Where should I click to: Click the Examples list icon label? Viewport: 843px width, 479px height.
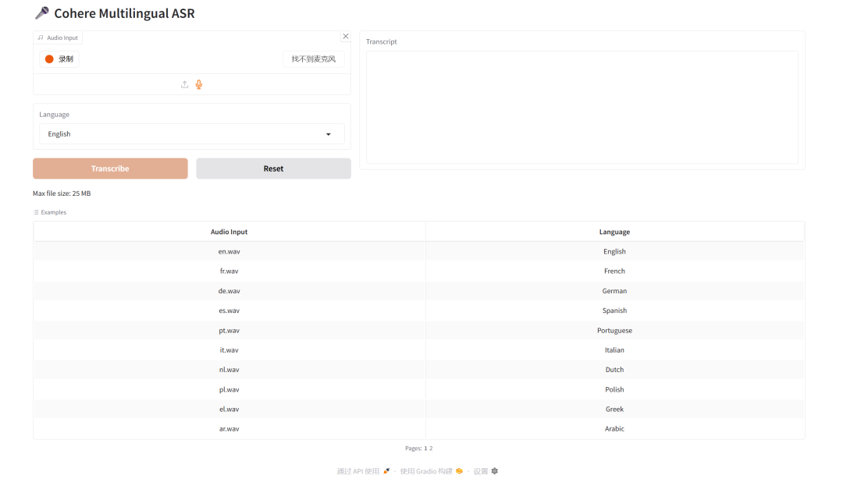pos(49,212)
